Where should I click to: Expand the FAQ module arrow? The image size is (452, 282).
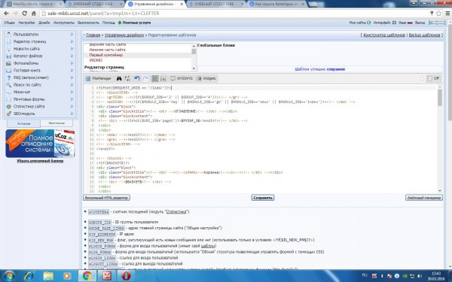point(72,77)
